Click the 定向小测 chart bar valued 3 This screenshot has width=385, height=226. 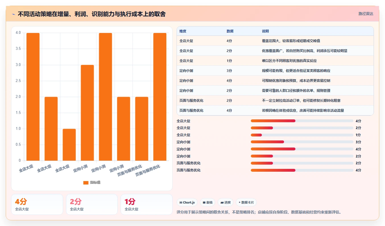point(87,113)
